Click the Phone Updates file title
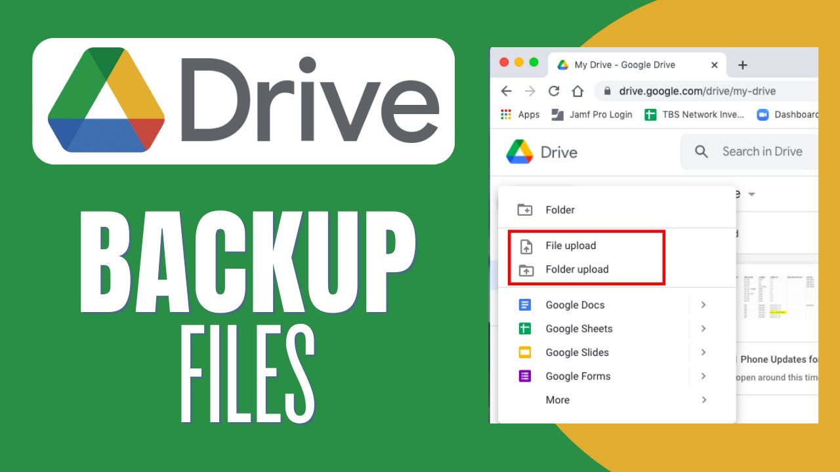 pos(778,359)
